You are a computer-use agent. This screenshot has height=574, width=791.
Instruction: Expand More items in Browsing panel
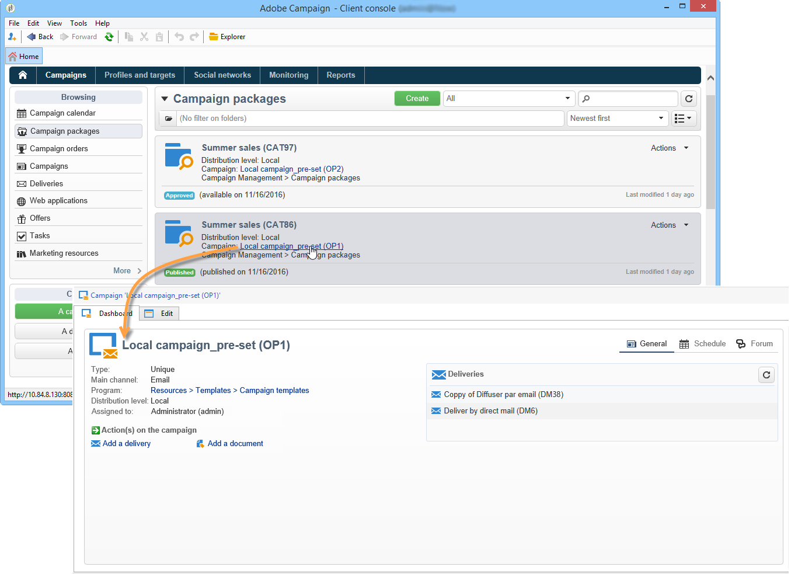pos(128,271)
